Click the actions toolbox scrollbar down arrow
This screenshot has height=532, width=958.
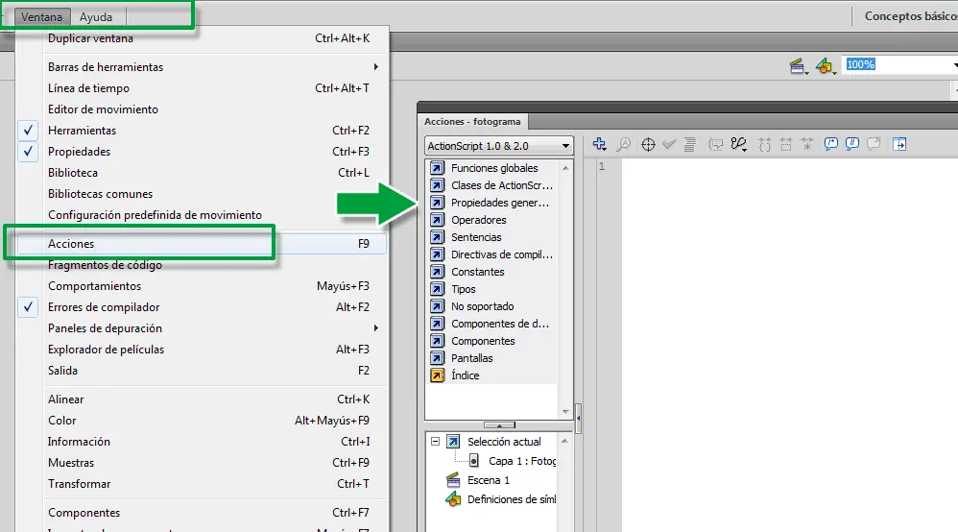click(x=565, y=412)
